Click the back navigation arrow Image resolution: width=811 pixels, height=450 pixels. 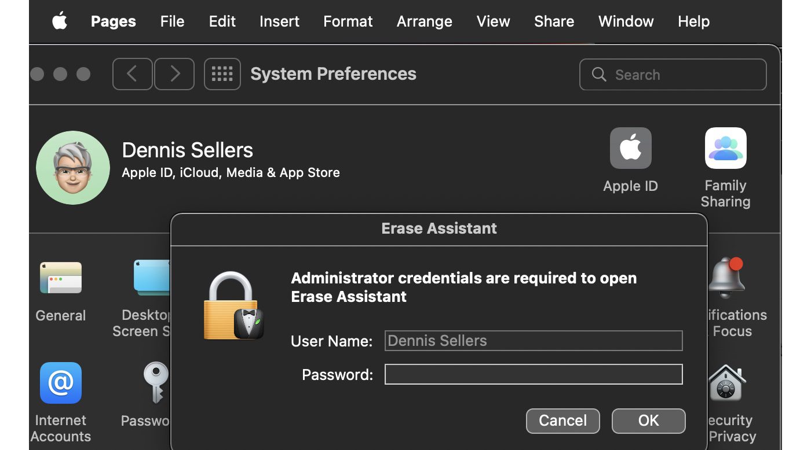tap(132, 74)
